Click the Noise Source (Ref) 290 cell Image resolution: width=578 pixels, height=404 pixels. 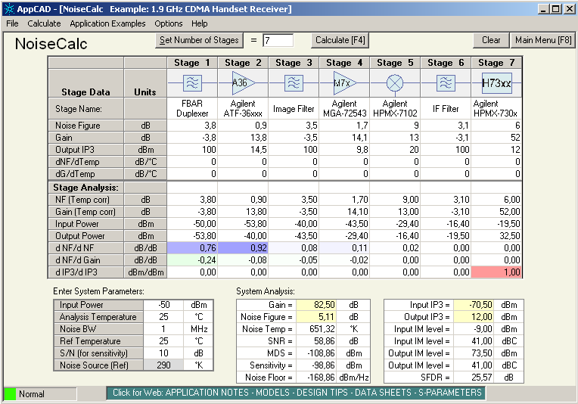tap(163, 365)
